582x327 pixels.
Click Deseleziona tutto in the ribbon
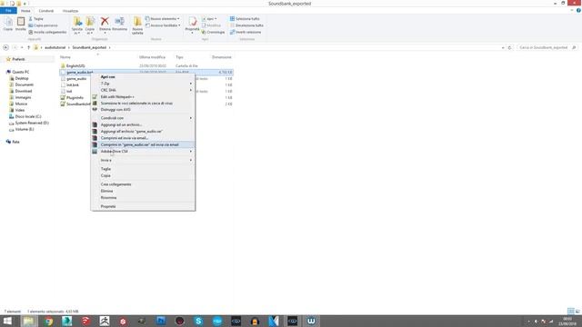(246, 25)
